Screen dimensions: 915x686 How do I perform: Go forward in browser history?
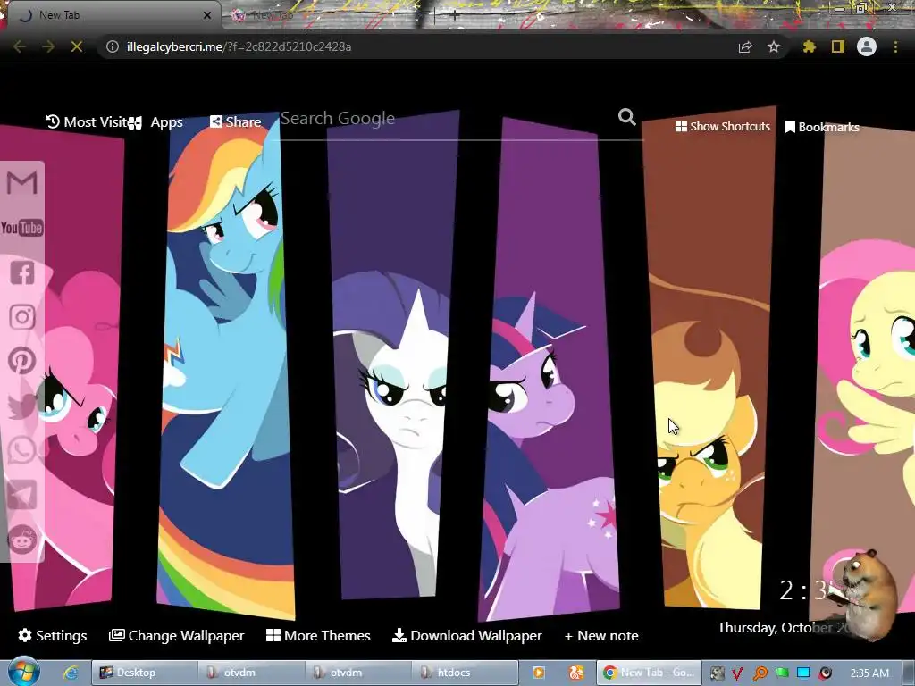coord(48,46)
